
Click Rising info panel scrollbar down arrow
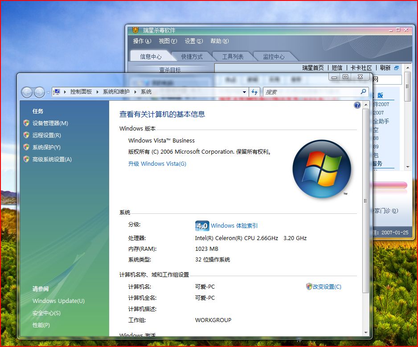pyautogui.click(x=407, y=167)
